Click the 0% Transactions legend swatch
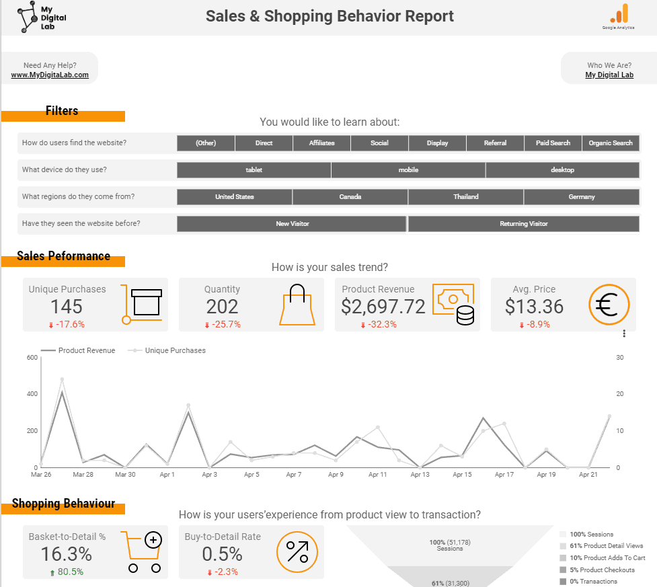The image size is (657, 587). pos(563,582)
